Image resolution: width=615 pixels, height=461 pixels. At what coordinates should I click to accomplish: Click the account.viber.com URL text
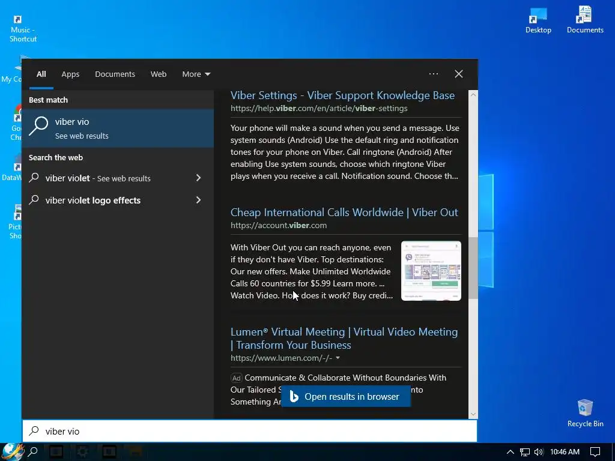pos(279,226)
